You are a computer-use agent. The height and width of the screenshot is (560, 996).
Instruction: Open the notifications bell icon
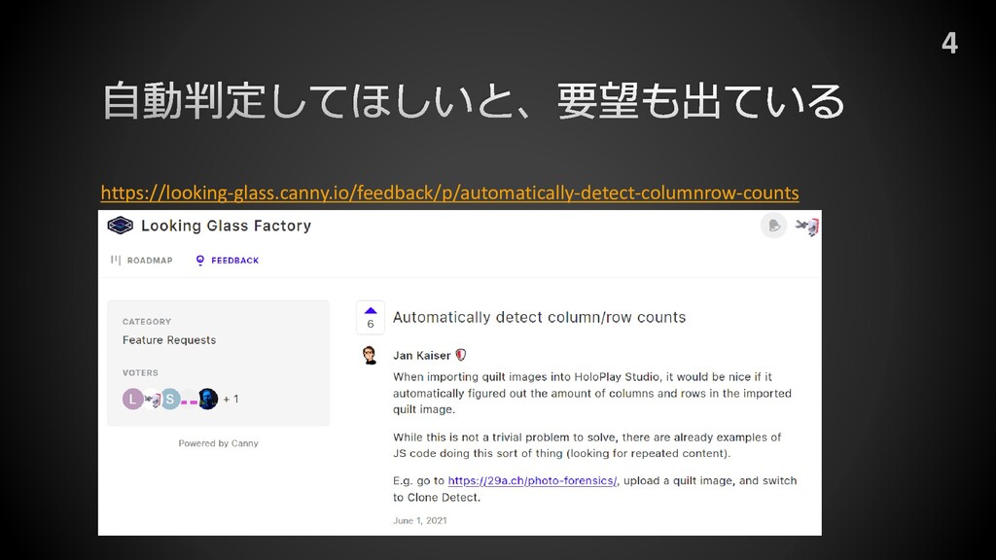pos(773,226)
